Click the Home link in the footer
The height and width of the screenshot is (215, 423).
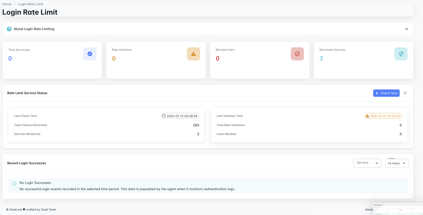point(368,210)
